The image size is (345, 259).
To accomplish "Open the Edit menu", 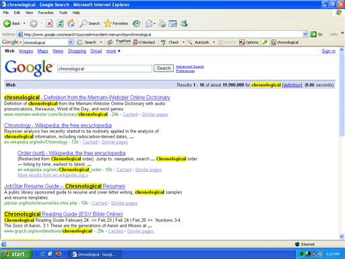I will click(17, 13).
